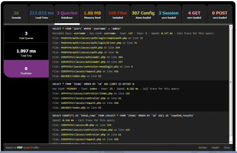Viewport: 237px width, 153px height.
Task: Click the SELECT users WHERE username query
Action: coord(87,29)
